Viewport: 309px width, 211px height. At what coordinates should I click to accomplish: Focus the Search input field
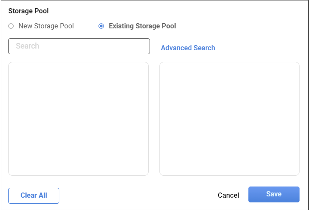tap(79, 46)
